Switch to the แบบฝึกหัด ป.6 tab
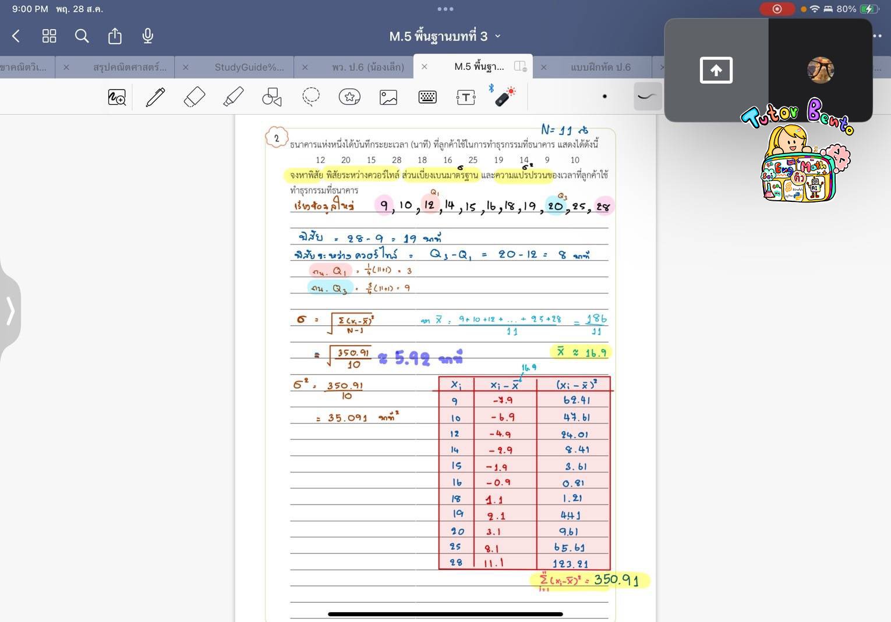The width and height of the screenshot is (891, 622). pos(600,67)
